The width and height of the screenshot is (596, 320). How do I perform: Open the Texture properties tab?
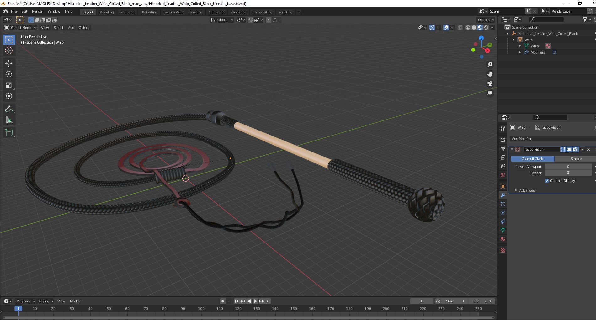coord(503,250)
